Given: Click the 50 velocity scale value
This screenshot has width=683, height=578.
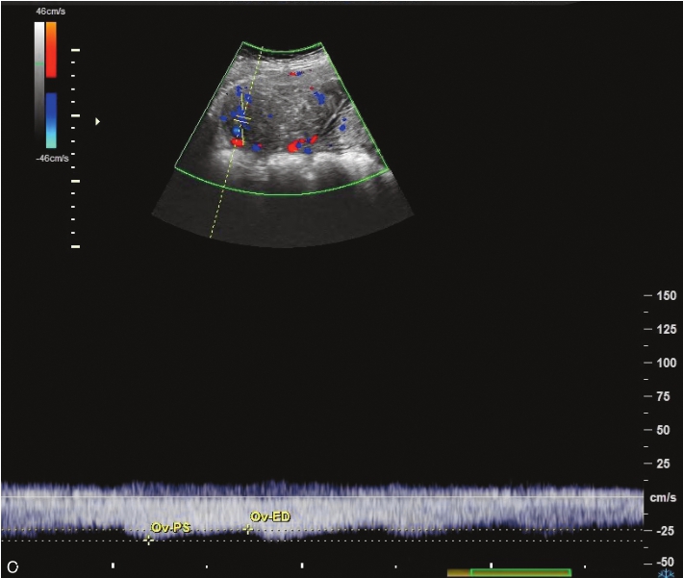Looking at the screenshot, I should coord(663,430).
